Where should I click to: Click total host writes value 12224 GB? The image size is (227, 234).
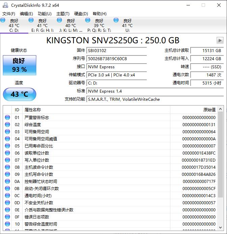click(x=207, y=59)
